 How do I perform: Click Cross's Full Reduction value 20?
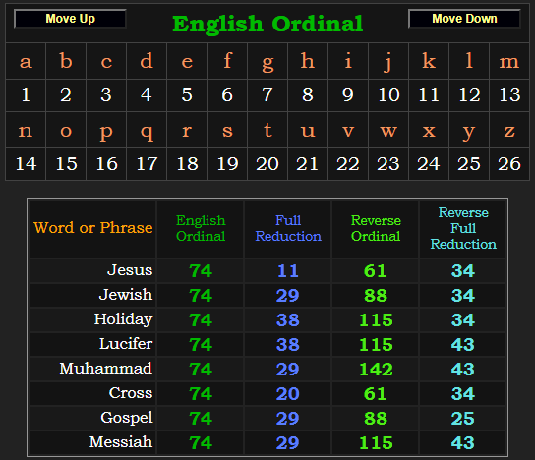[x=288, y=393]
